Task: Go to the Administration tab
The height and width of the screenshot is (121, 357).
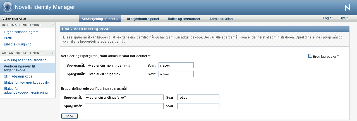Action: [221, 19]
